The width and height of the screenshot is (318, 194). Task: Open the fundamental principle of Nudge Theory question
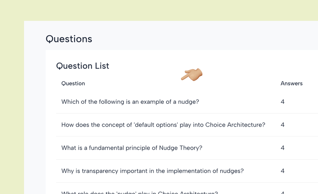(x=132, y=148)
